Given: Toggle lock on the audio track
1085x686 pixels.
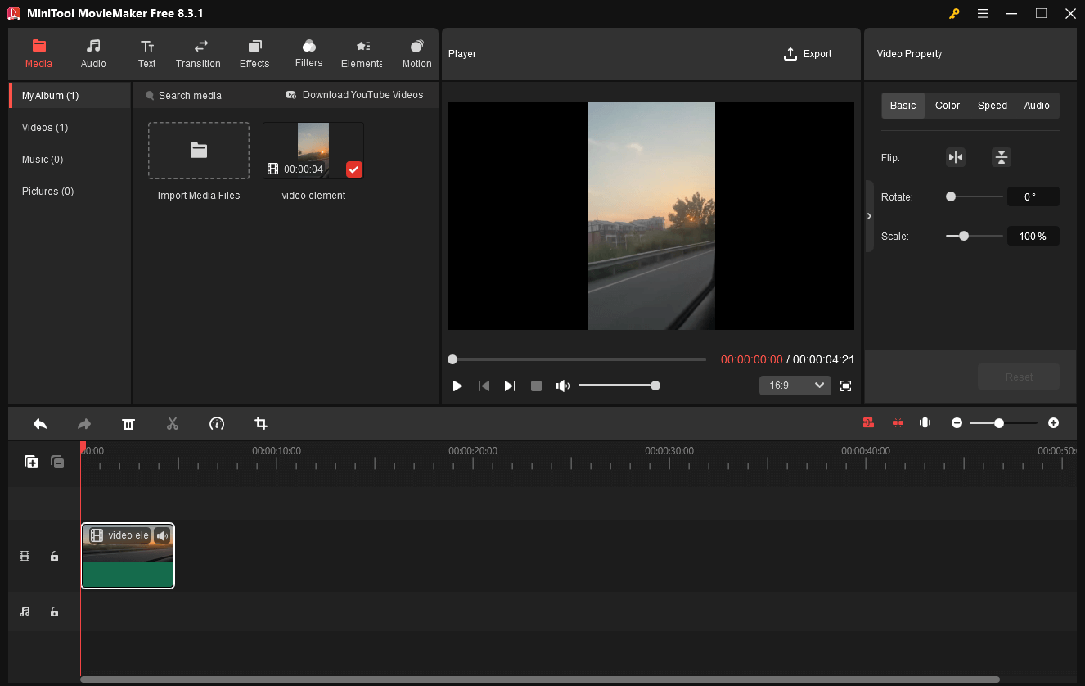Looking at the screenshot, I should [x=54, y=612].
